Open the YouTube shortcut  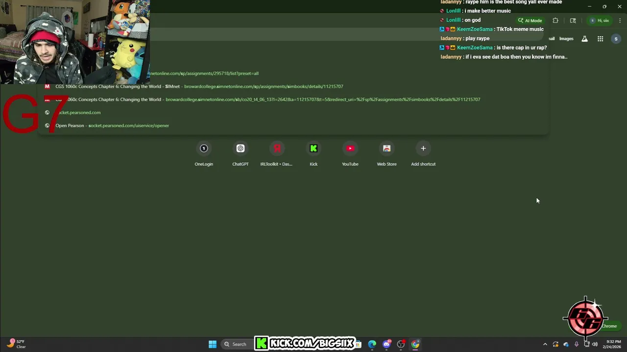click(350, 154)
